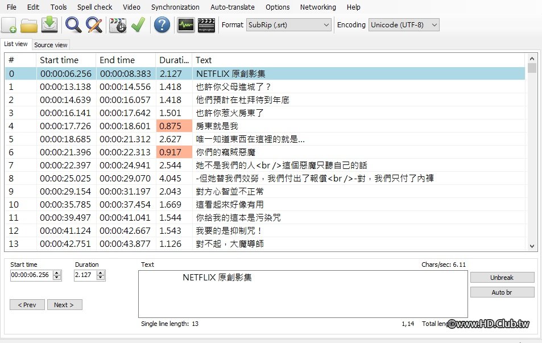Click the Duration input field
The height and width of the screenshot is (343, 542).
[85, 275]
